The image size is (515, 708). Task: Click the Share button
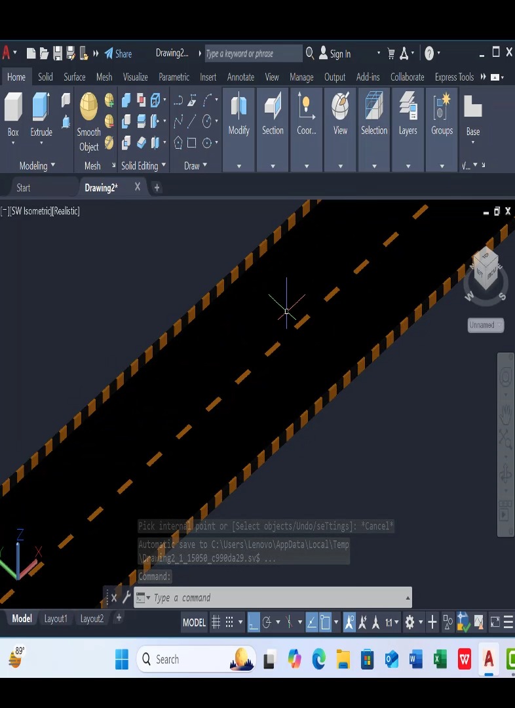[118, 54]
